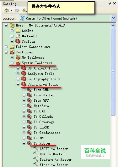Click the Cartography Tools toolbox icon

(x=24, y=79)
